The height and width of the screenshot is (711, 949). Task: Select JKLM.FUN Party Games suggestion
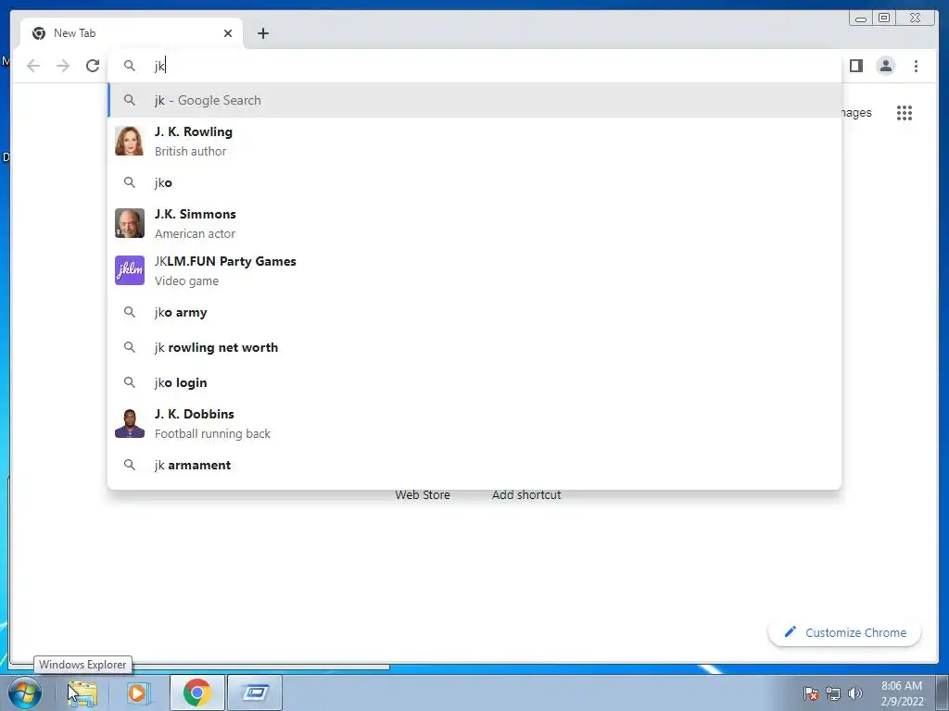coord(474,270)
